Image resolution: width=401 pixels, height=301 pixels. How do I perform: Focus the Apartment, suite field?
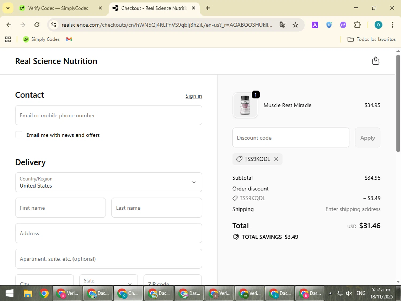[109, 259]
